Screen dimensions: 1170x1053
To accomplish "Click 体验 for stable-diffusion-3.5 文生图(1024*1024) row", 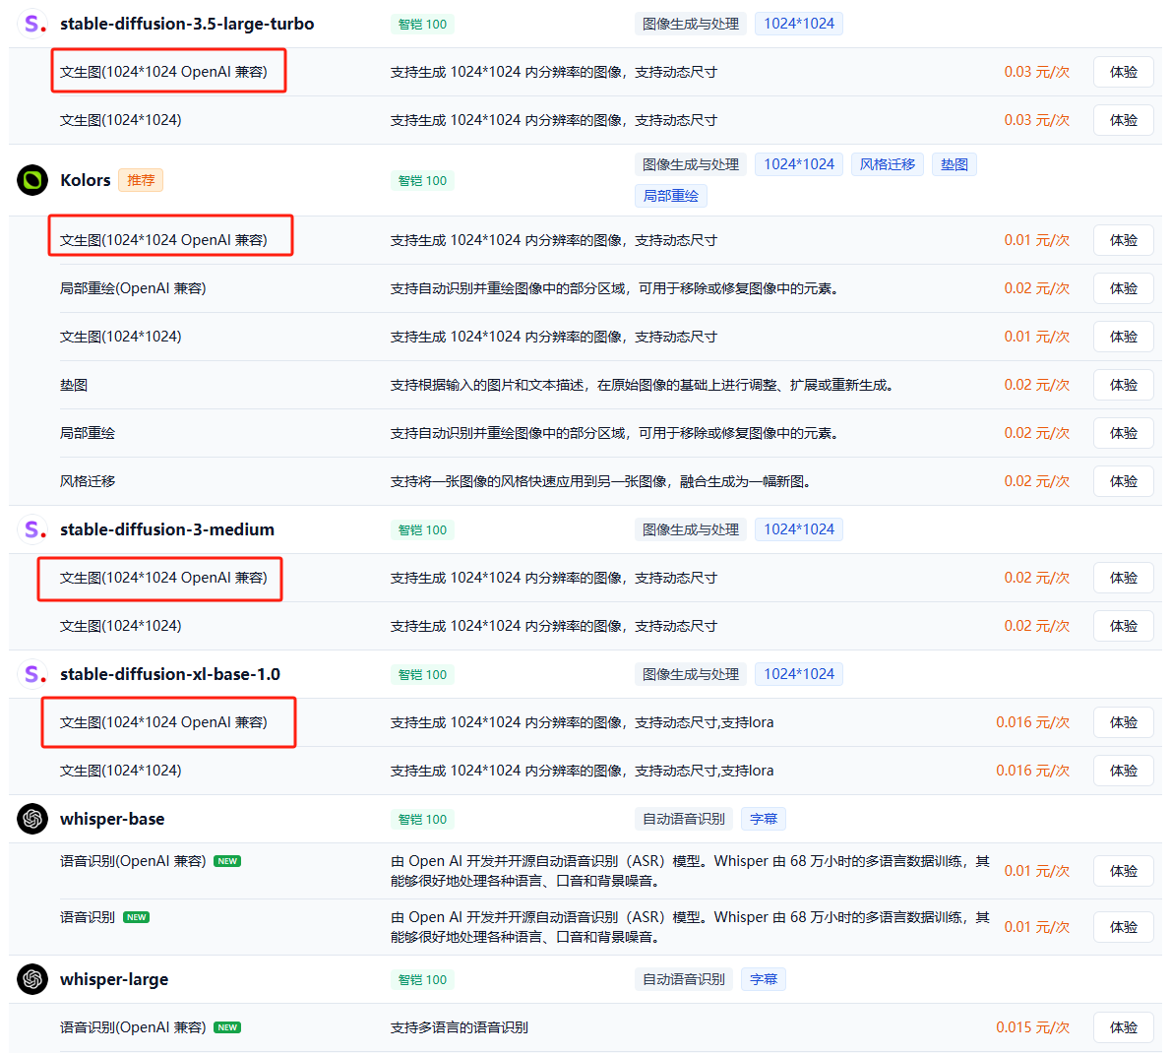I will [1123, 120].
